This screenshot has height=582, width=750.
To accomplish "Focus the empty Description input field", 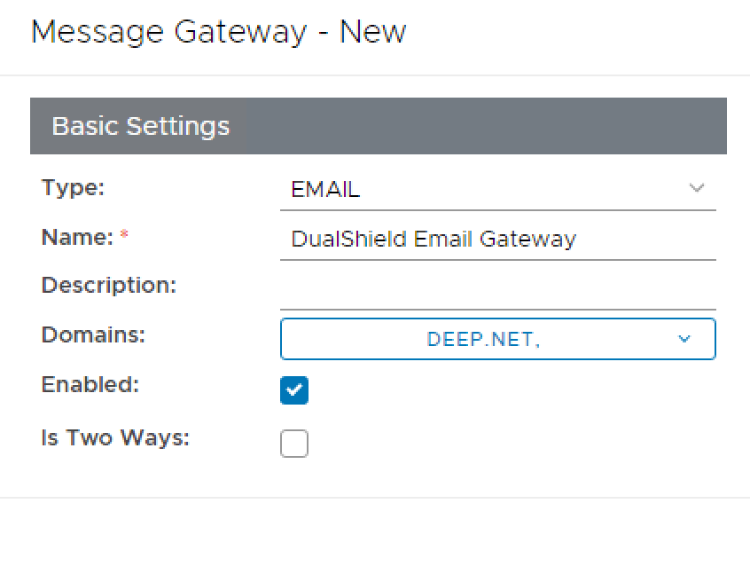I will click(497, 287).
